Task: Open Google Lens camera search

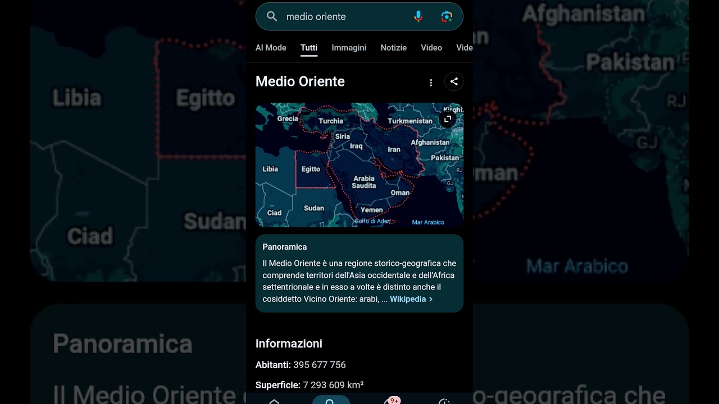Action: click(x=447, y=17)
